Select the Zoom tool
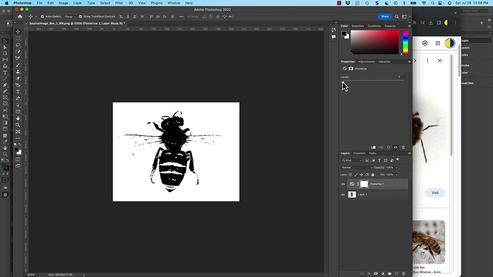Viewport: 493px width, 277px height. coord(18,125)
